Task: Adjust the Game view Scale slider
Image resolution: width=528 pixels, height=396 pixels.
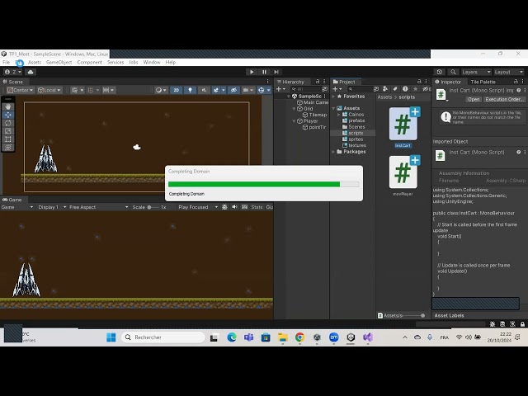Action: [x=153, y=207]
